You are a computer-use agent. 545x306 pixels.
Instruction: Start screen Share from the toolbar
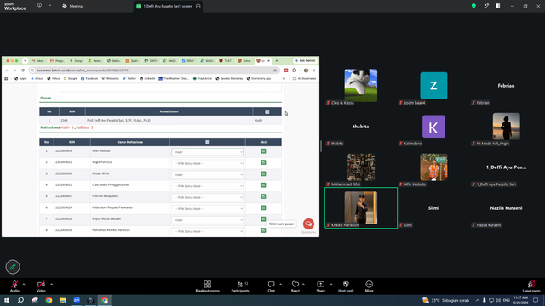pyautogui.click(x=320, y=286)
